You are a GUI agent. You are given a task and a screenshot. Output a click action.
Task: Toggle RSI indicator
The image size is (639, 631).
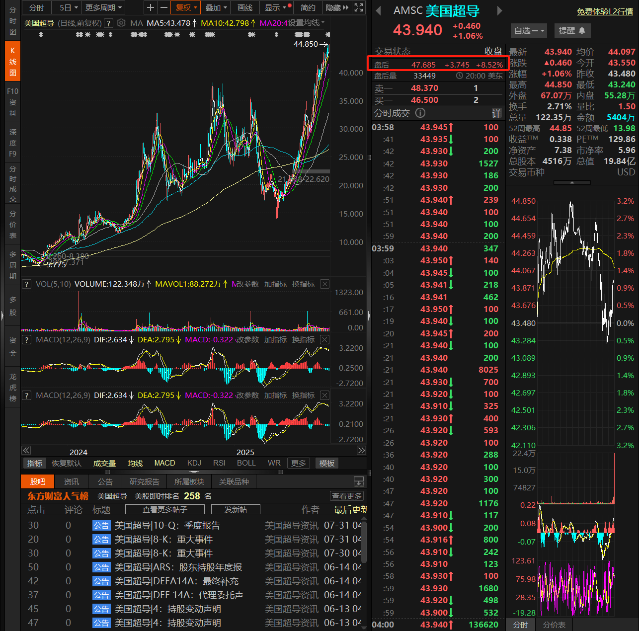point(219,463)
